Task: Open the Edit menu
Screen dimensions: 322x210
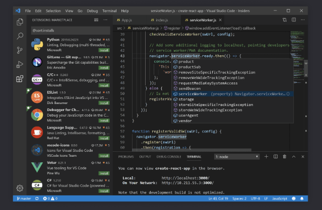Action: click(x=38, y=11)
